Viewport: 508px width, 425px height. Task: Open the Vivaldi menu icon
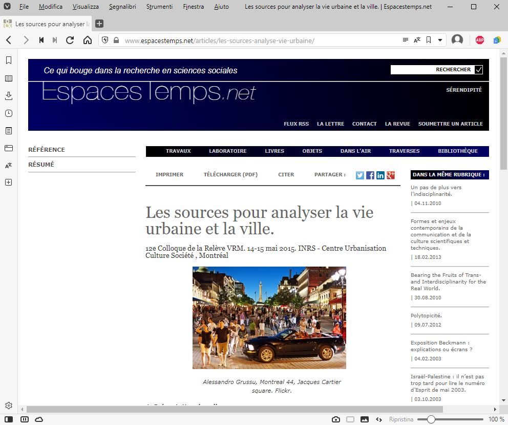pyautogui.click(x=7, y=7)
